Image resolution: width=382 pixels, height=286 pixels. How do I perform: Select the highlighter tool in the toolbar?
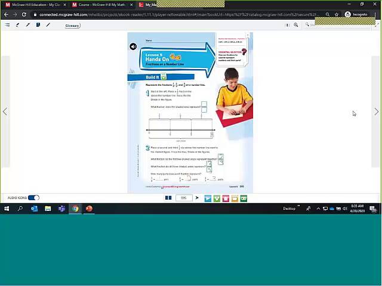[x=27, y=25]
